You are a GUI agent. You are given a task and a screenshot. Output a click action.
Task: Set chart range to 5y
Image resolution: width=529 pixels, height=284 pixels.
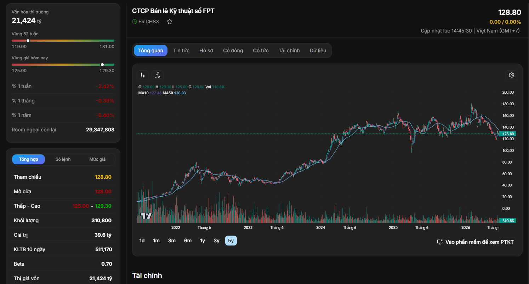(231, 241)
